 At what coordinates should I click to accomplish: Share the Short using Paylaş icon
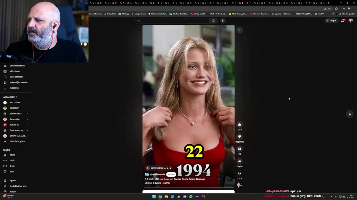click(x=239, y=161)
